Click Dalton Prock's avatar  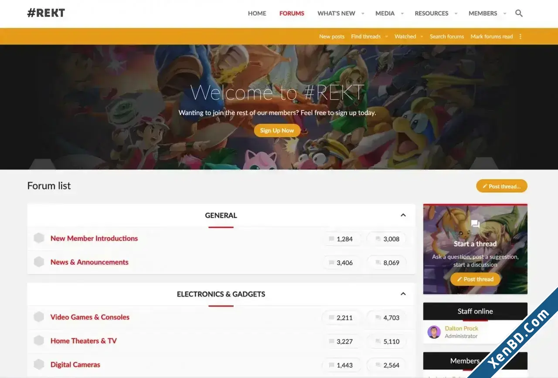pos(434,332)
